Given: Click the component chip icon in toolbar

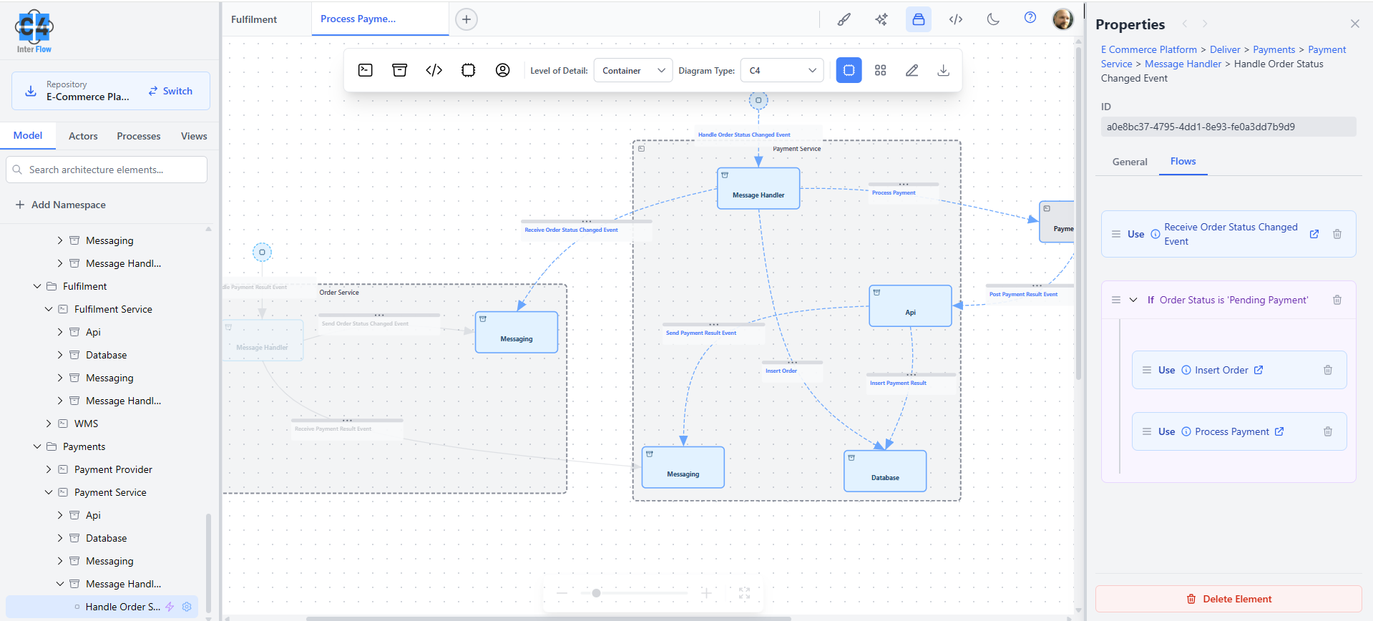Looking at the screenshot, I should [x=469, y=70].
